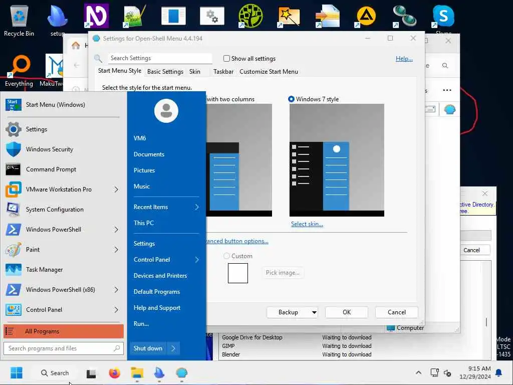Viewport: 513px width, 385px height.
Task: Click the Search Settings input field
Action: (x=160, y=58)
